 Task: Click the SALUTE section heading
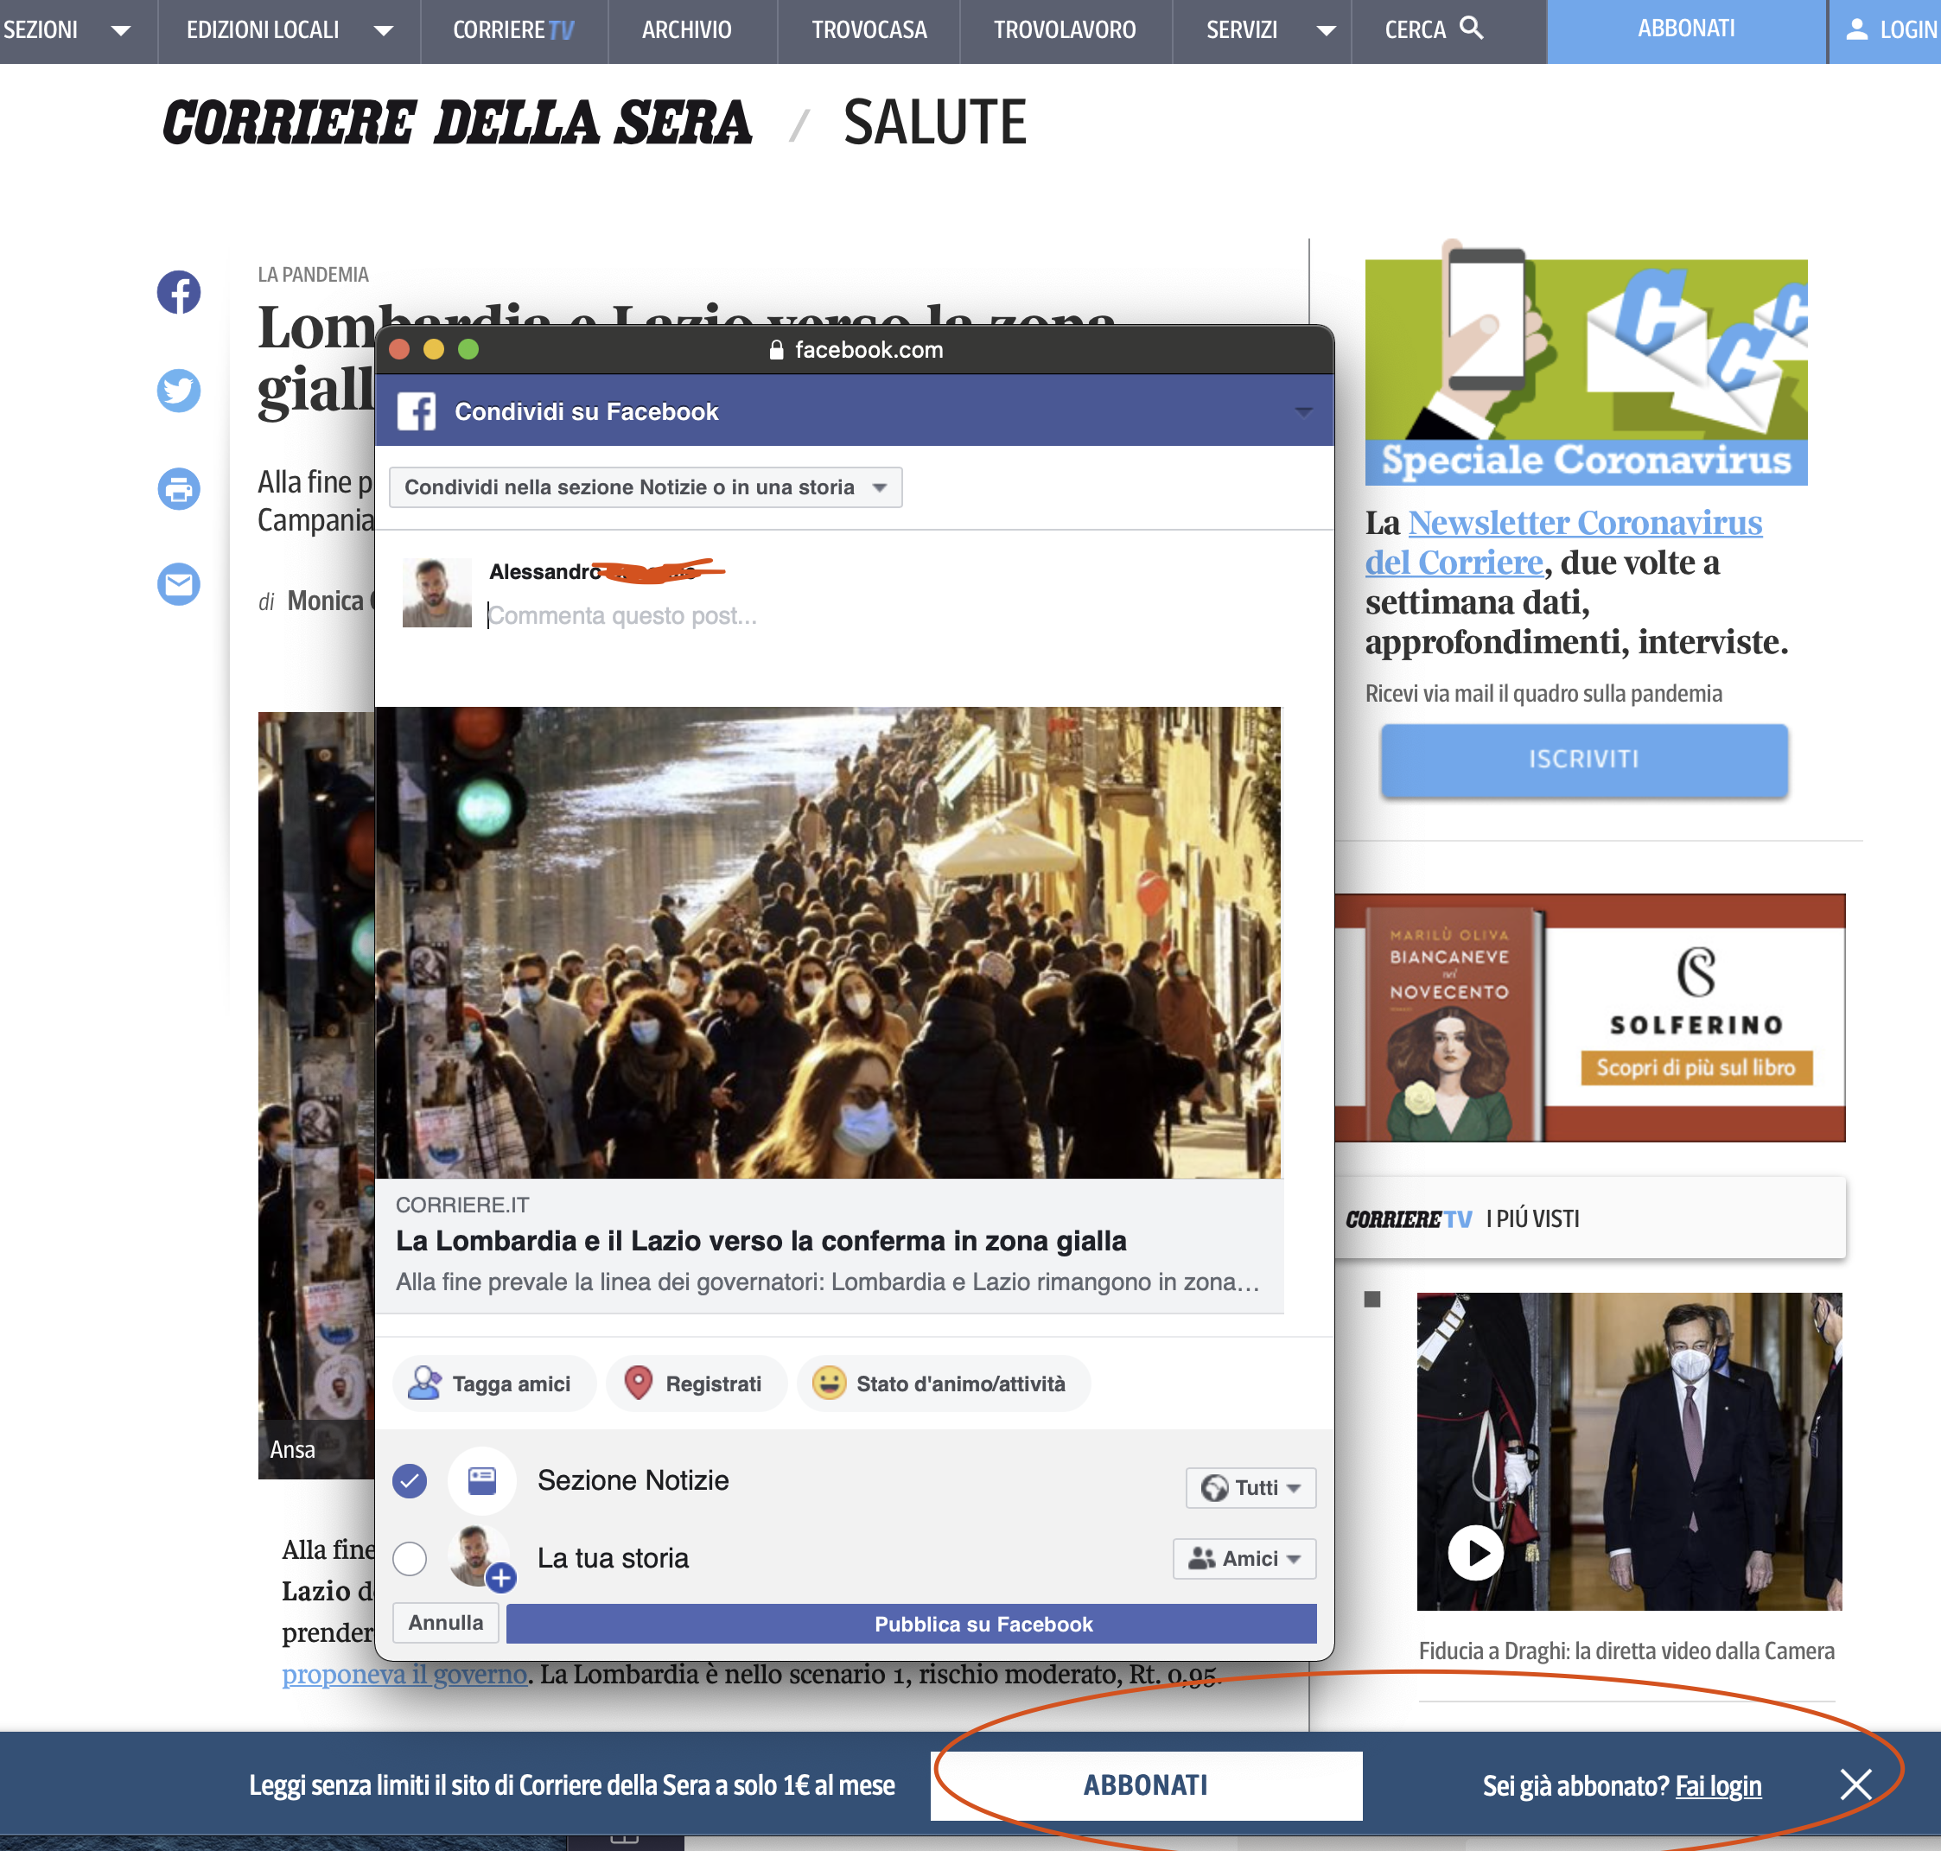(935, 123)
